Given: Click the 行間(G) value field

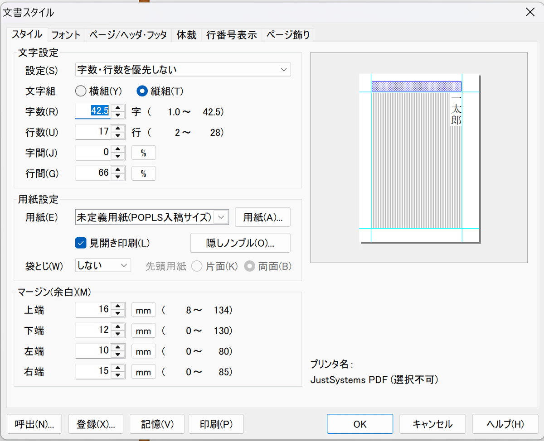Looking at the screenshot, I should (x=92, y=173).
